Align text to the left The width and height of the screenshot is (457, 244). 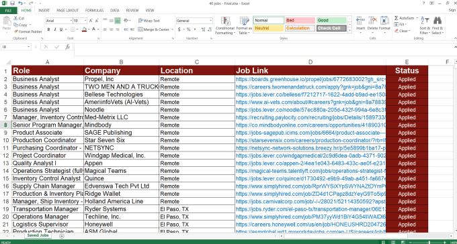click(105, 29)
